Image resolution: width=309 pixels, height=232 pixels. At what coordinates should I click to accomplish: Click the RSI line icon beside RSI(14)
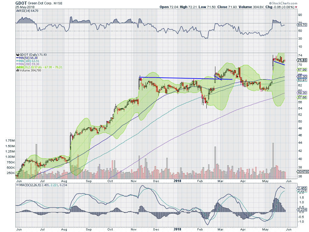point(17,11)
